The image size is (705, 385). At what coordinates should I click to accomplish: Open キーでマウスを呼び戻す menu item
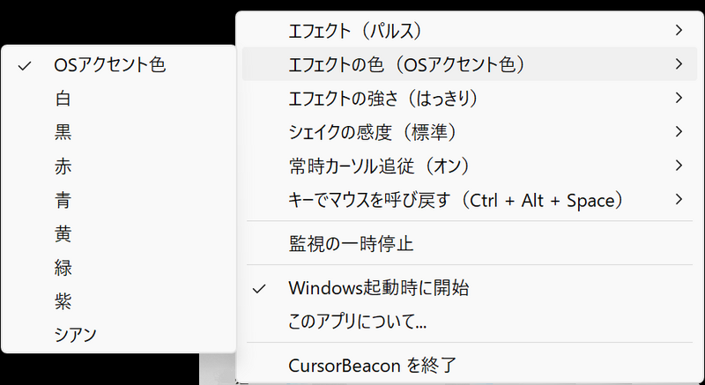(x=470, y=199)
